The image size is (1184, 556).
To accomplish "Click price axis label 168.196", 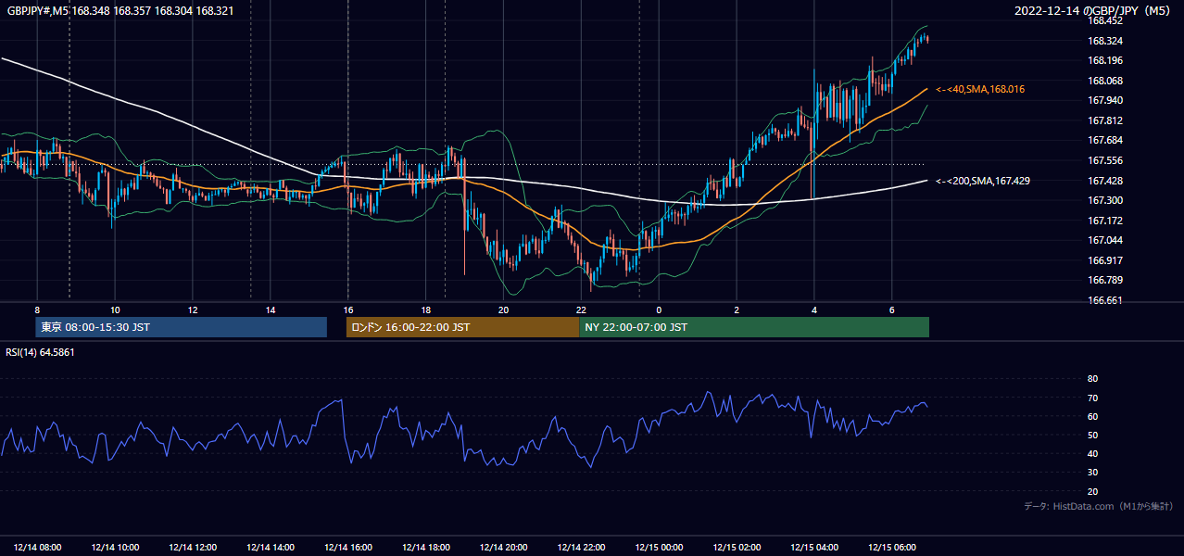I will click(1104, 60).
